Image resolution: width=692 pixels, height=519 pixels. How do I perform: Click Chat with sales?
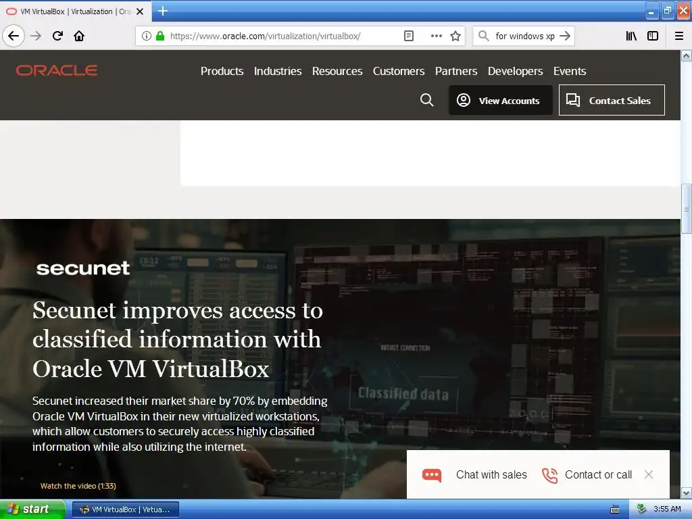click(491, 475)
